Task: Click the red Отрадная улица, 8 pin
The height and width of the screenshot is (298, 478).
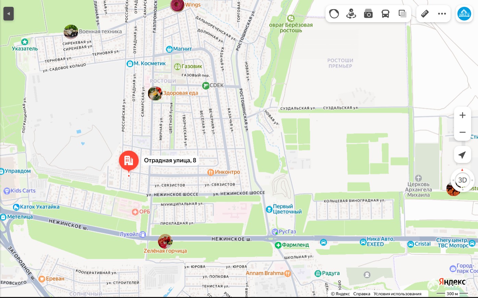Action: (129, 160)
